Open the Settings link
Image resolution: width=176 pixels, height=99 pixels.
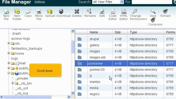(x=40, y=2)
